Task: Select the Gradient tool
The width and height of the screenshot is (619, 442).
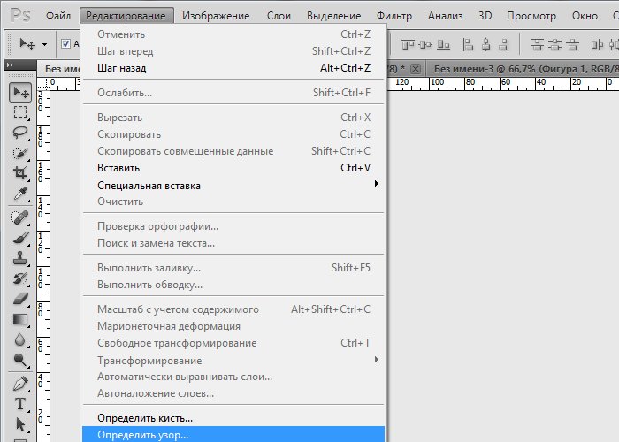Action: click(x=19, y=319)
